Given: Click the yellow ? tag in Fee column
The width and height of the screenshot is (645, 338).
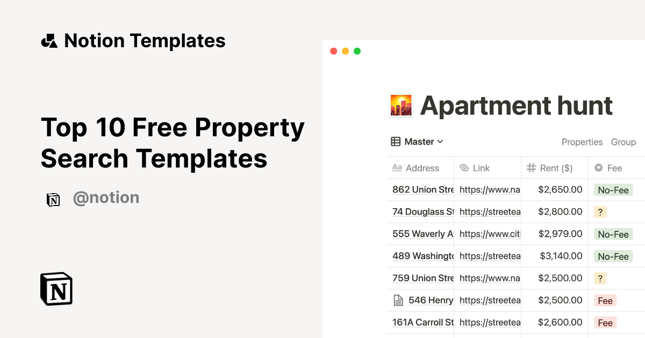Looking at the screenshot, I should coord(600,211).
